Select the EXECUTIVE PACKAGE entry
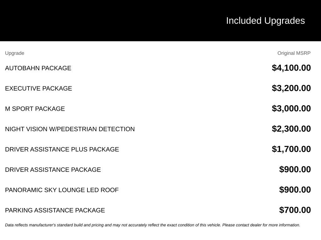 point(39,88)
